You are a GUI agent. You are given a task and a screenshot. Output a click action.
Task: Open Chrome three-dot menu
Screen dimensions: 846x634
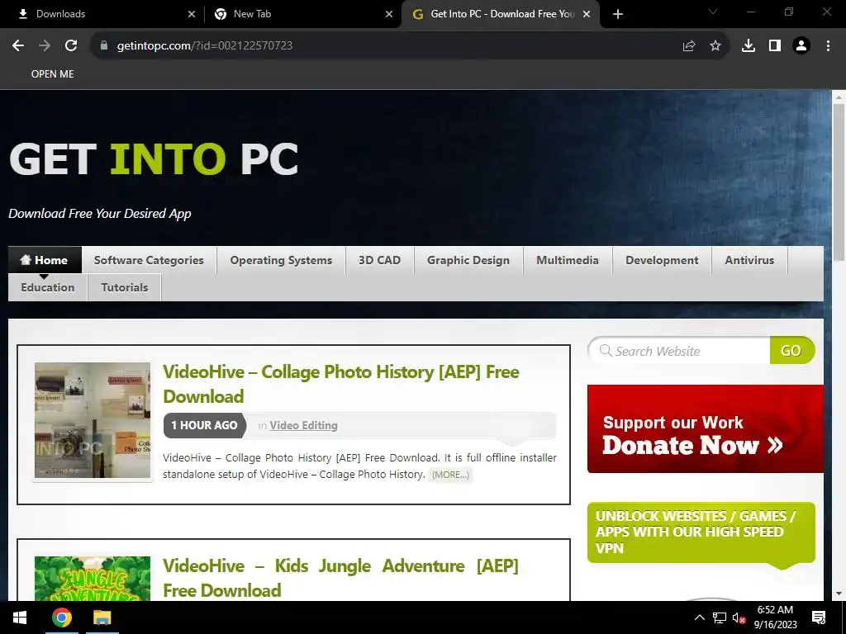[828, 46]
